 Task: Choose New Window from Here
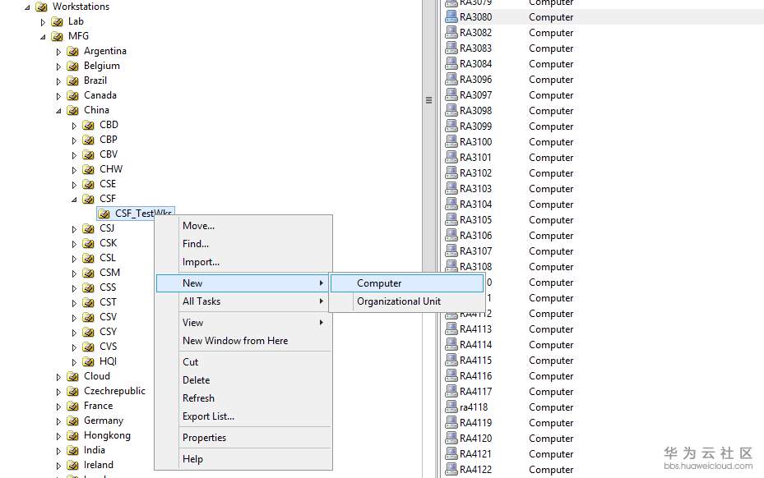pyautogui.click(x=243, y=341)
